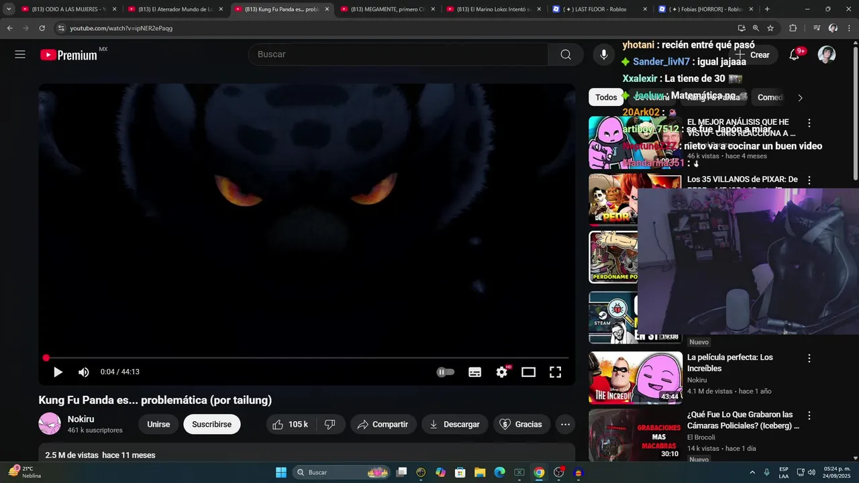The image size is (859, 483).
Task: Open the notifications bell
Action: point(794,55)
